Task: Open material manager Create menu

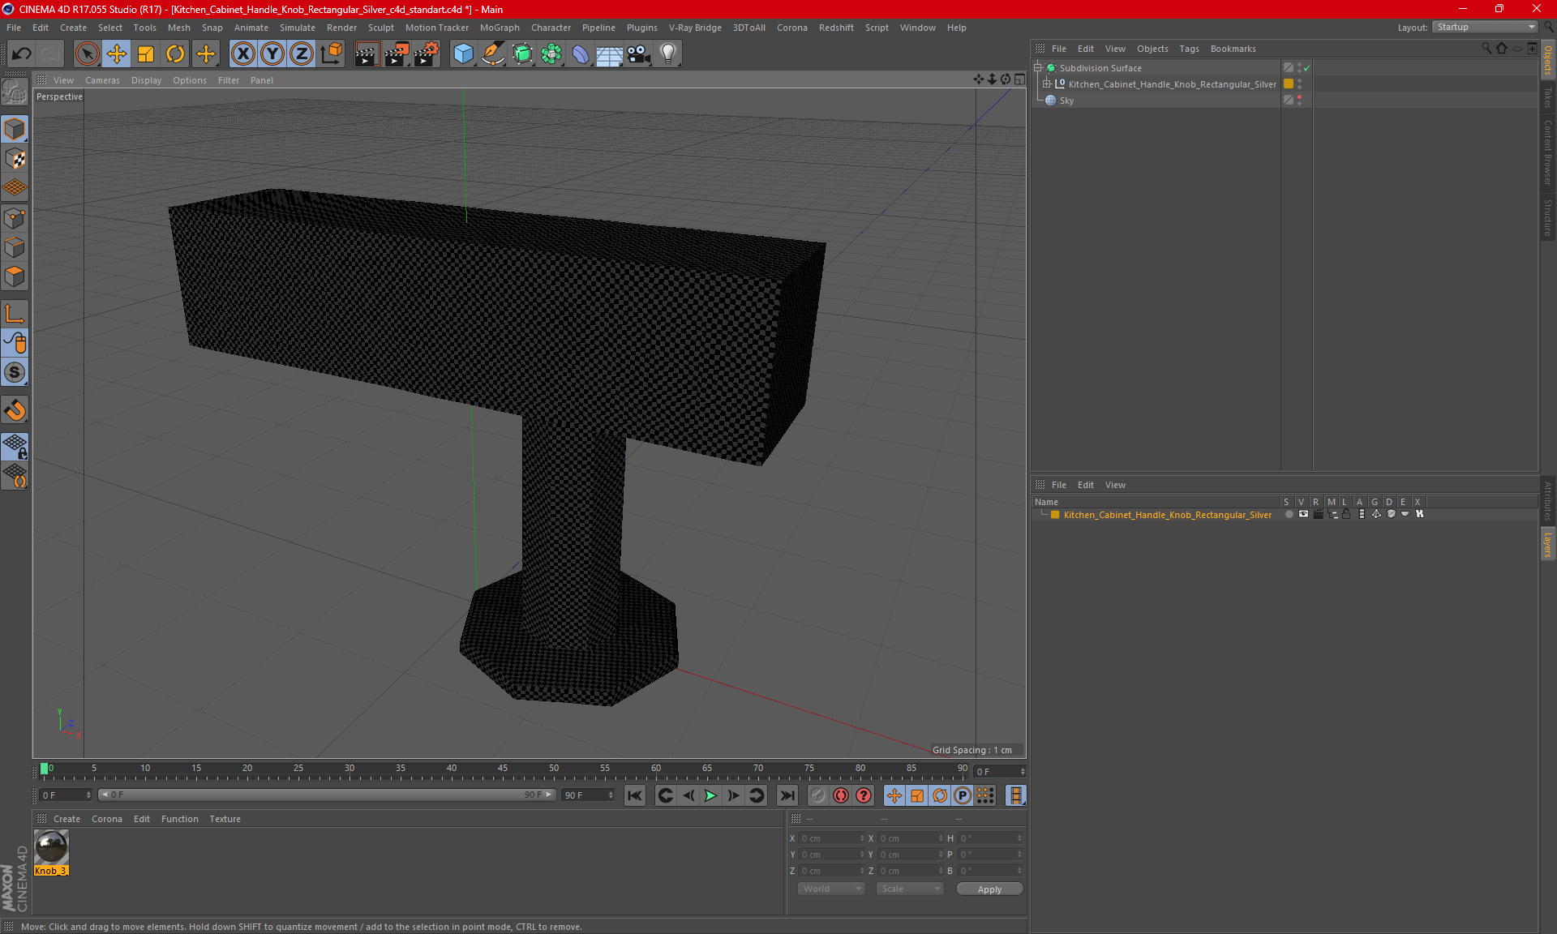Action: coord(66,819)
